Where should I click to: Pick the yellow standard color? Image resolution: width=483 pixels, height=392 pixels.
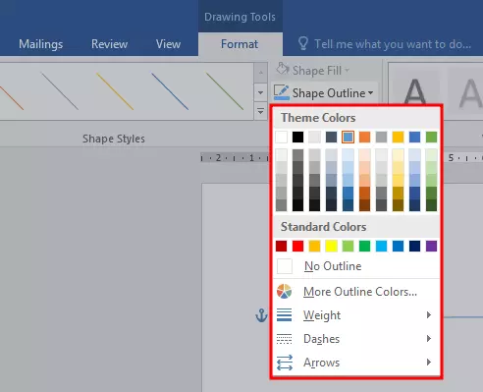tap(331, 246)
